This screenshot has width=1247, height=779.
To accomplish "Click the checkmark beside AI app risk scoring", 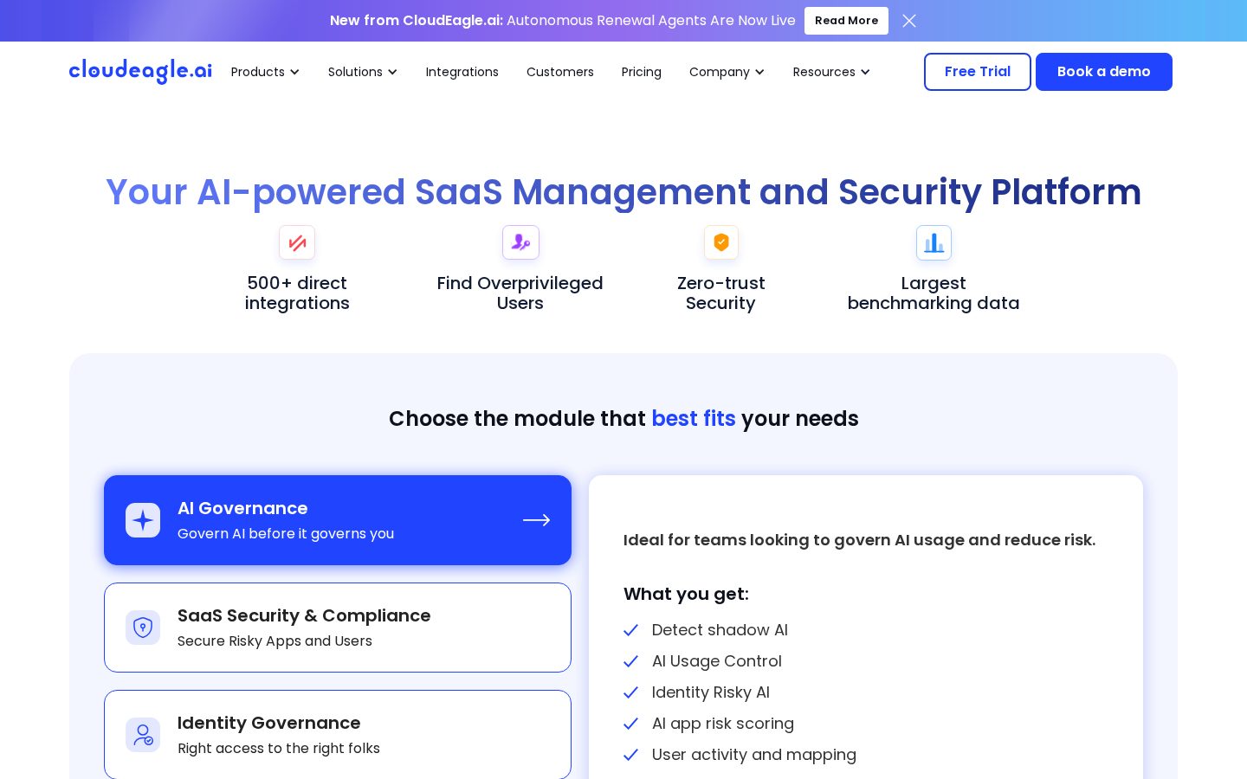I will click(x=631, y=724).
